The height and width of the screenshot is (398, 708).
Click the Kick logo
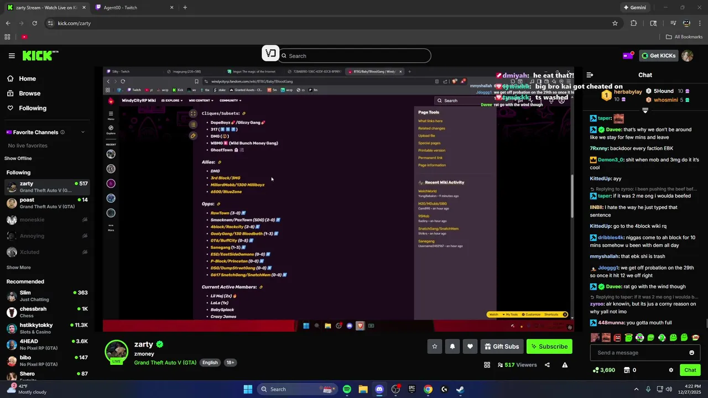point(40,55)
